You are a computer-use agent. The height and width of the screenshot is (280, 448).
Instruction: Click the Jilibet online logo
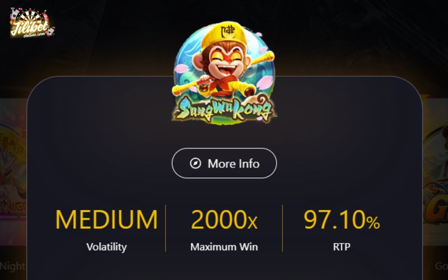point(32,22)
